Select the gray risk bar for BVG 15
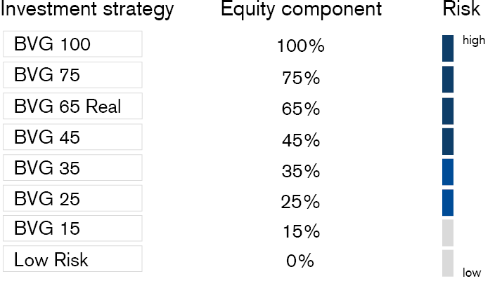Screen dimensions: 502x281 pos(448,232)
